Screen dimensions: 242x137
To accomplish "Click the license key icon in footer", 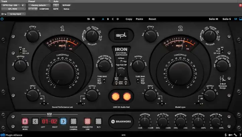I will [230, 135].
